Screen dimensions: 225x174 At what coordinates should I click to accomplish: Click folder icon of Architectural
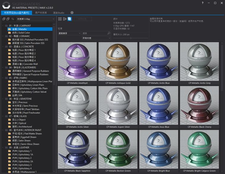point(9,127)
